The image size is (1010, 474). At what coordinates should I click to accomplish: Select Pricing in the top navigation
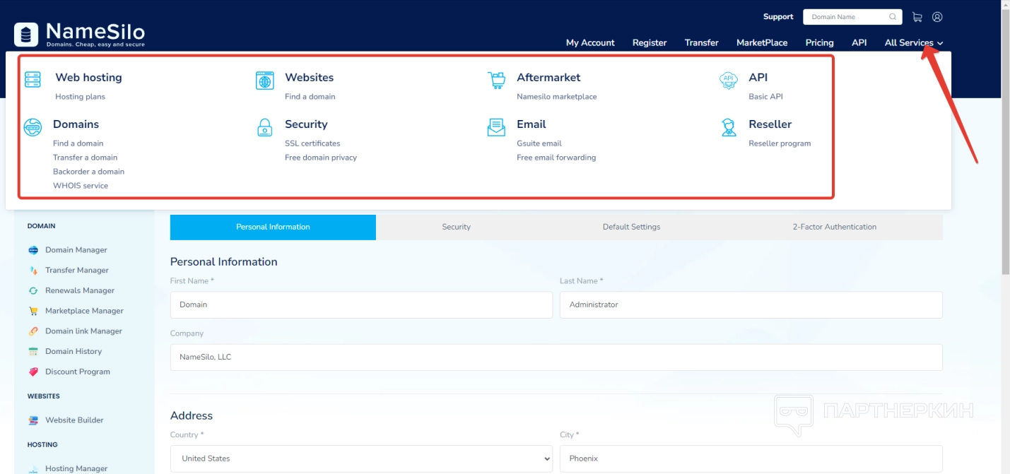tap(819, 42)
